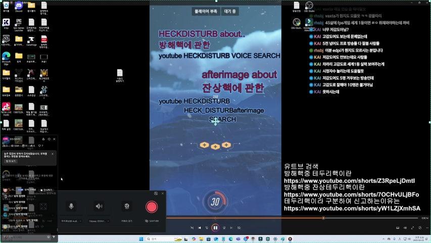Open the filter dropdown in the TikTok chat panel
431x243 pixels.
(x=54, y=237)
